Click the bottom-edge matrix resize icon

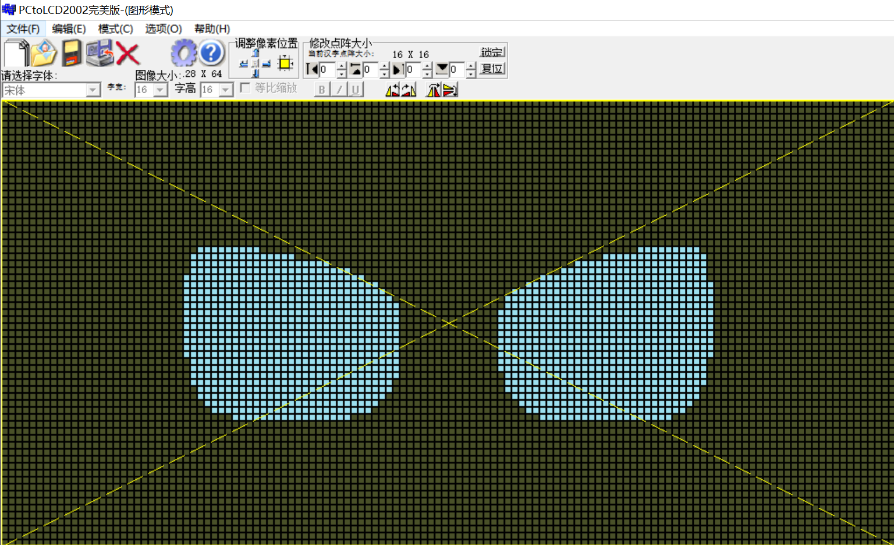442,70
